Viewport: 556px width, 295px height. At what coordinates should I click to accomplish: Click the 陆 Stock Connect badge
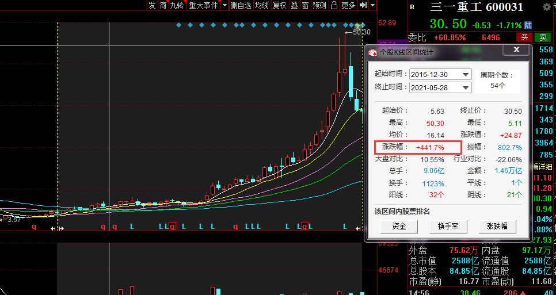pyautogui.click(x=528, y=25)
